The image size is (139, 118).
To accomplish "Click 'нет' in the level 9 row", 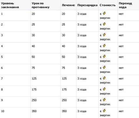I will click(121, 100).
